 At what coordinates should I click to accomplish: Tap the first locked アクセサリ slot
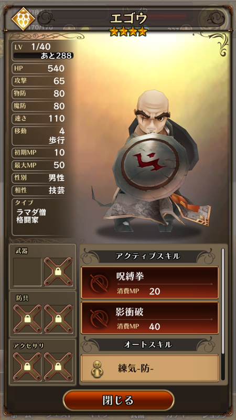(28, 366)
